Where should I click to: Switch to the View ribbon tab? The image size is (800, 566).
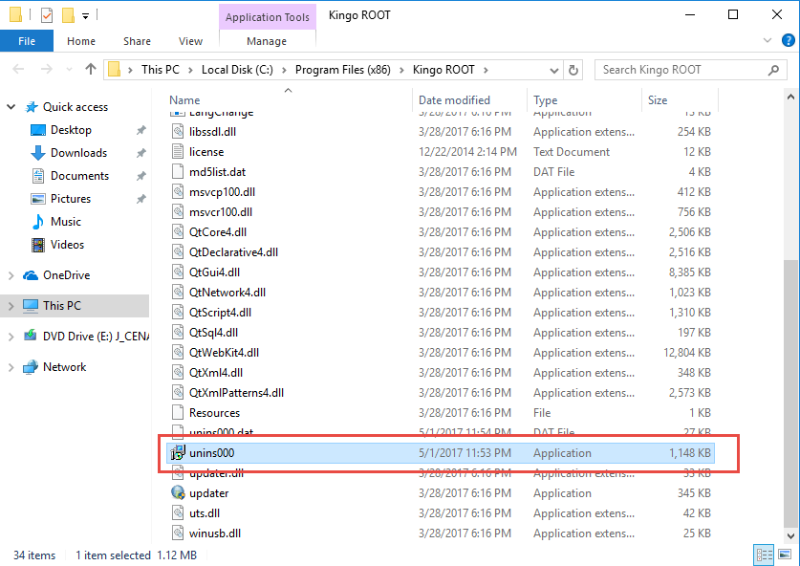coord(190,41)
